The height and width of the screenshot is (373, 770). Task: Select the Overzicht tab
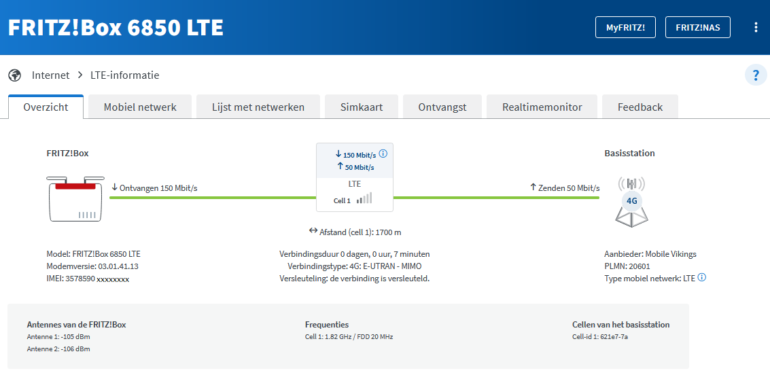coord(46,107)
